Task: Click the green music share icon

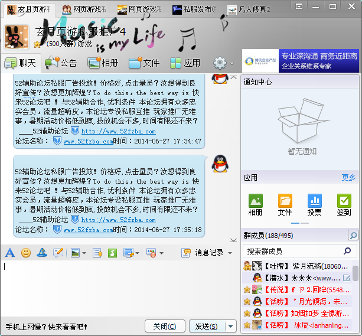Action: (x=112, y=253)
